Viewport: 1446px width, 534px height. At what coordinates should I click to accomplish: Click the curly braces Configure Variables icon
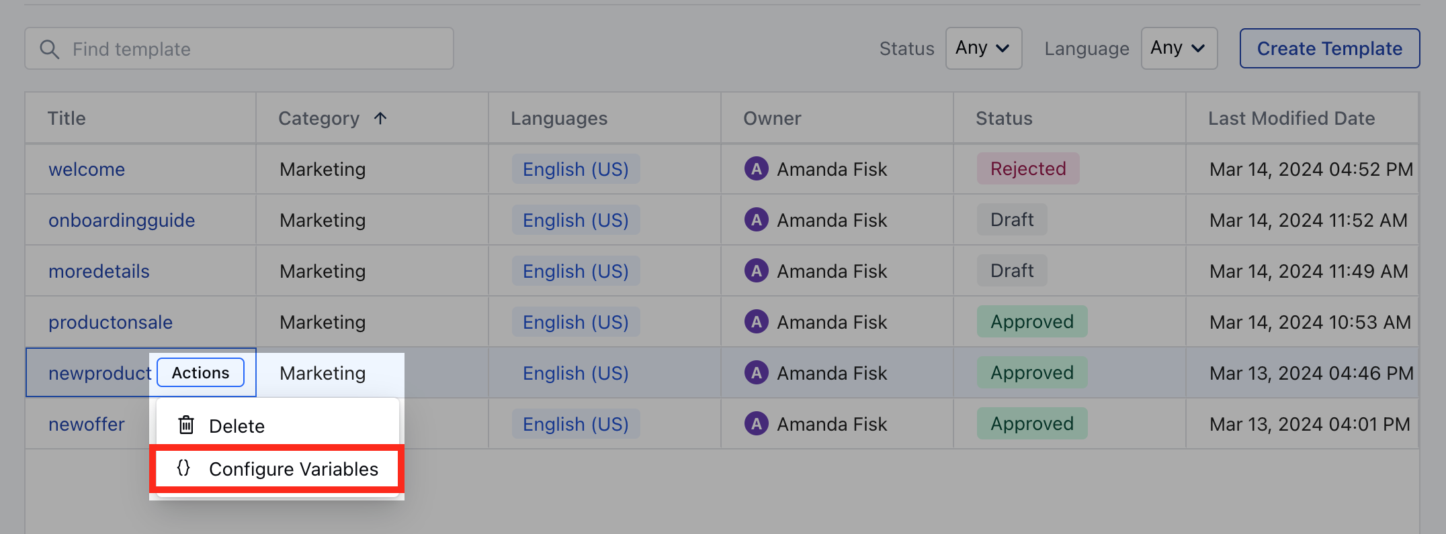point(183,468)
